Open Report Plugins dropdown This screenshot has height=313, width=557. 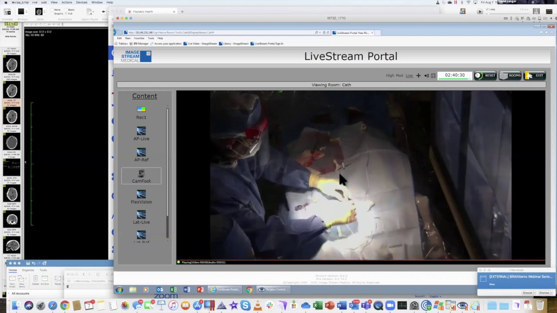coord(89,12)
